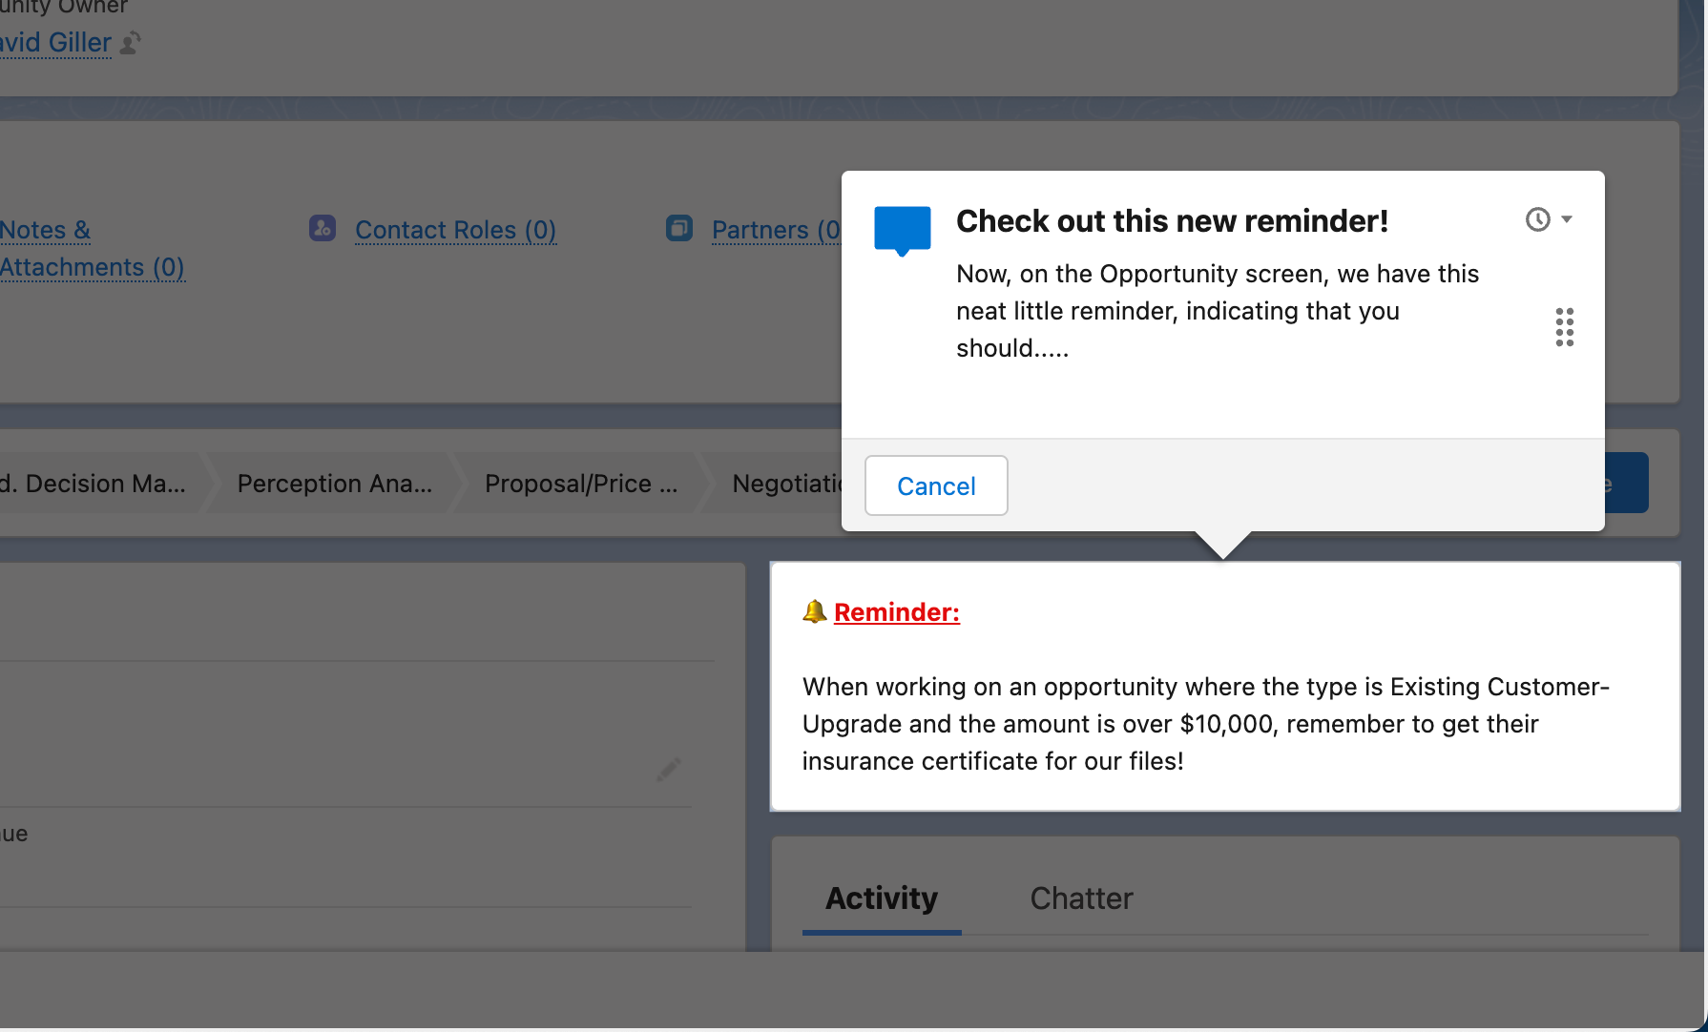Select the Proposal/Price Quote stage

(x=581, y=484)
